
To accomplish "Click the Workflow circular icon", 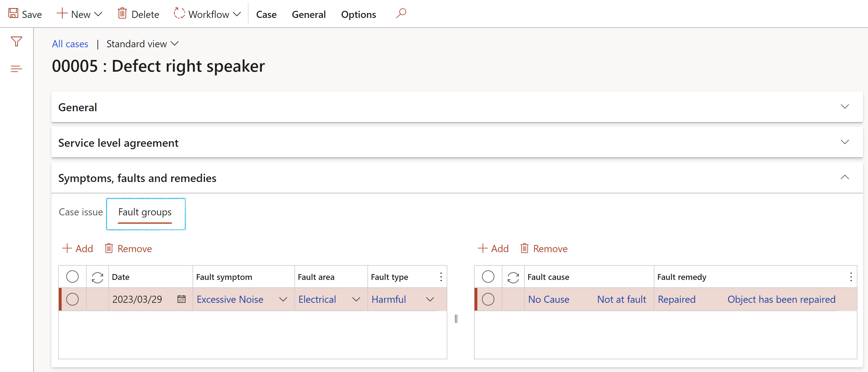I will coord(179,14).
